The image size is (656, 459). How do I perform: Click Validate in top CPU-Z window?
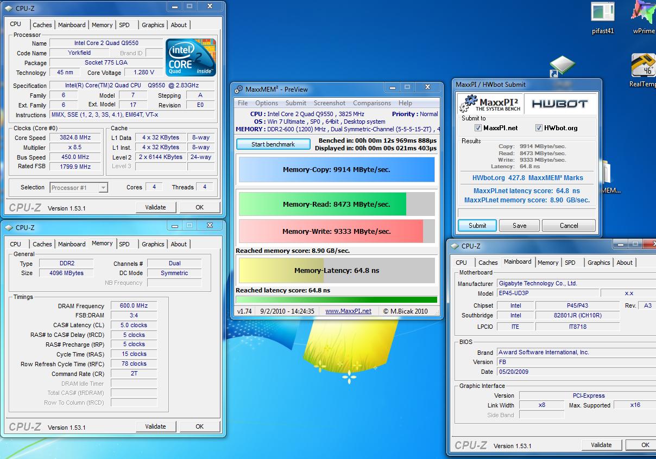click(155, 207)
